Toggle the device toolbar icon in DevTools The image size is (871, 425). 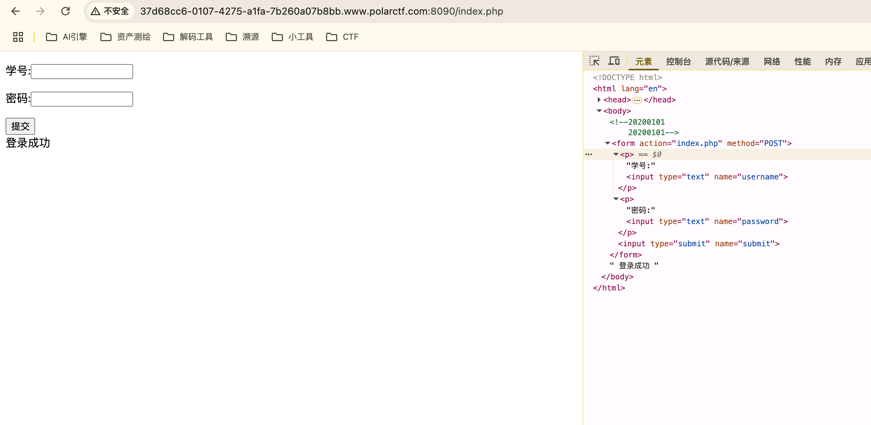click(614, 61)
